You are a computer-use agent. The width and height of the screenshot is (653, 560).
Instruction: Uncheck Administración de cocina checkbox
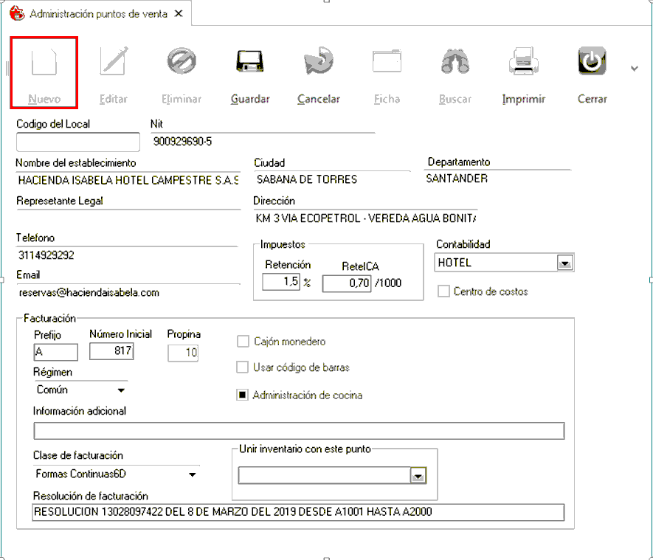[x=242, y=395]
